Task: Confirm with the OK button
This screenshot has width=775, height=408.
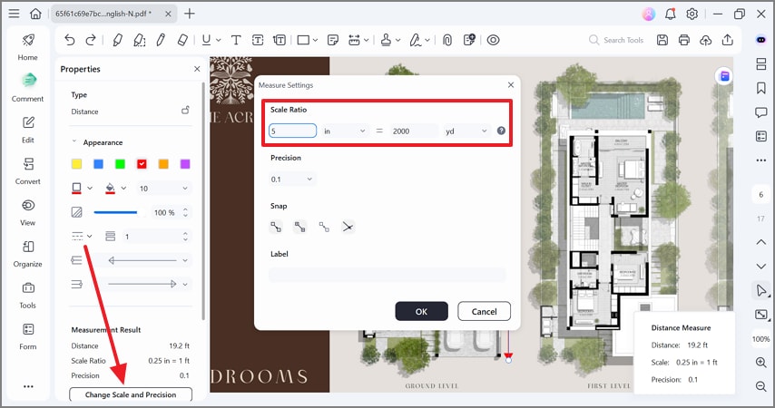Action: 422,311
